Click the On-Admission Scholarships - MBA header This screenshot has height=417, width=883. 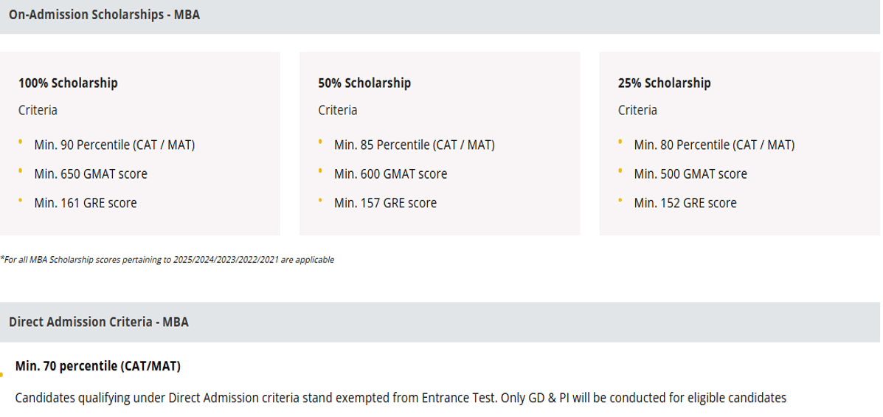pos(104,15)
